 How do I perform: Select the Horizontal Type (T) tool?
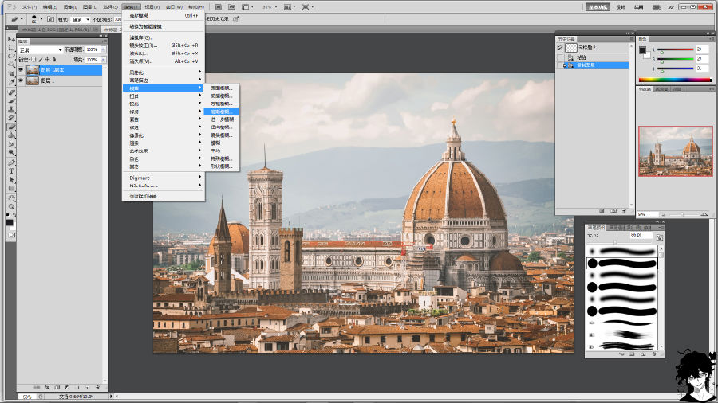11,170
